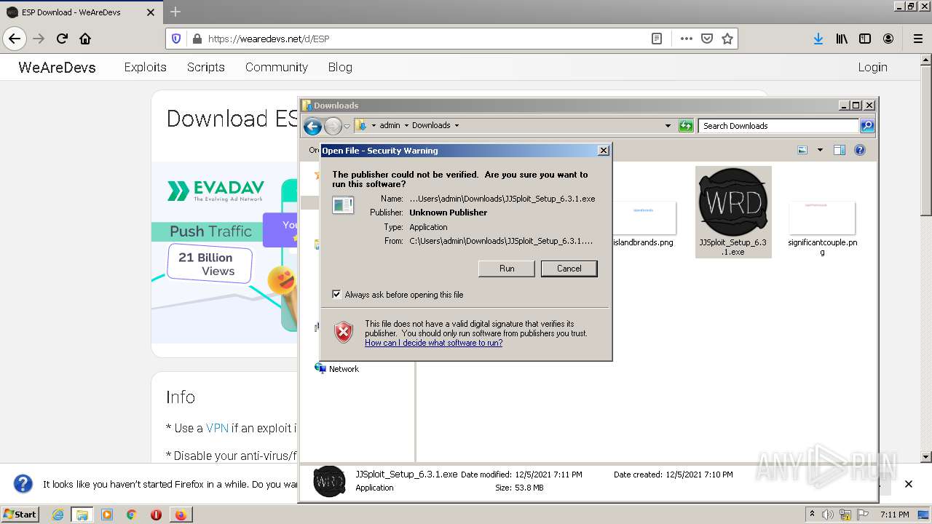Open the Scripts page link

205,67
